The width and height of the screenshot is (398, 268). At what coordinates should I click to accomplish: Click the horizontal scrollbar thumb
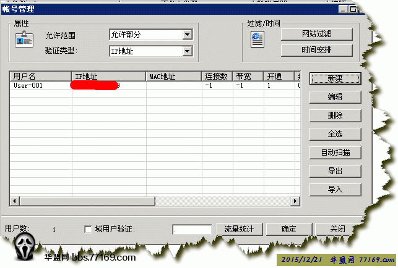87,201
